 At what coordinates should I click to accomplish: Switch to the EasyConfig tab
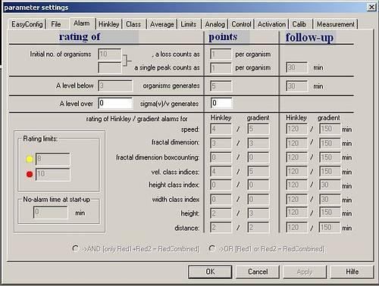point(27,24)
